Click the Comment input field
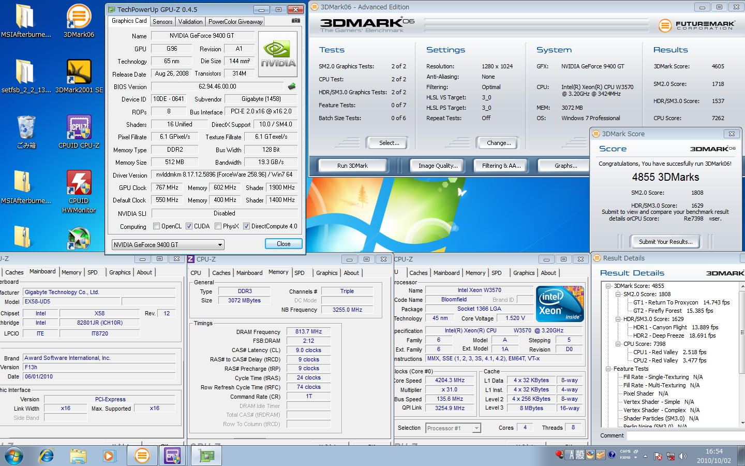The height and width of the screenshot is (466, 745). coord(686,435)
